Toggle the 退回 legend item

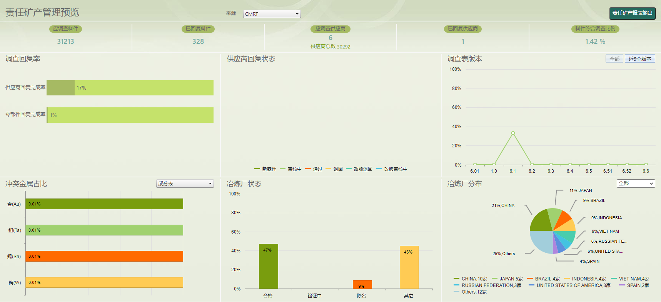(334, 169)
